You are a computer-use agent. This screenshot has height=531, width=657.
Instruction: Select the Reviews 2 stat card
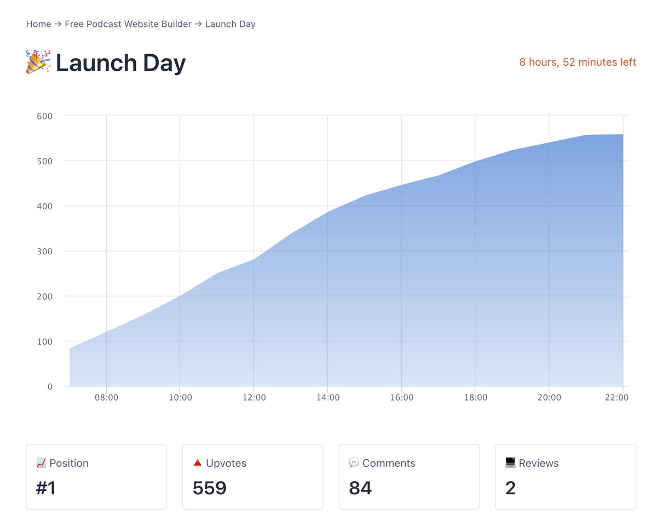[566, 477]
